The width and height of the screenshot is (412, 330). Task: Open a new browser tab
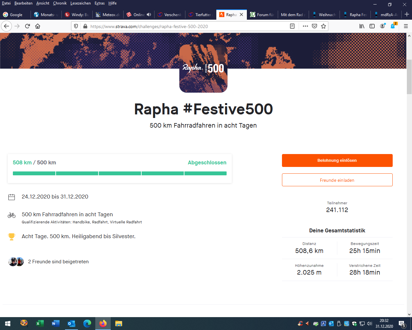(x=407, y=15)
